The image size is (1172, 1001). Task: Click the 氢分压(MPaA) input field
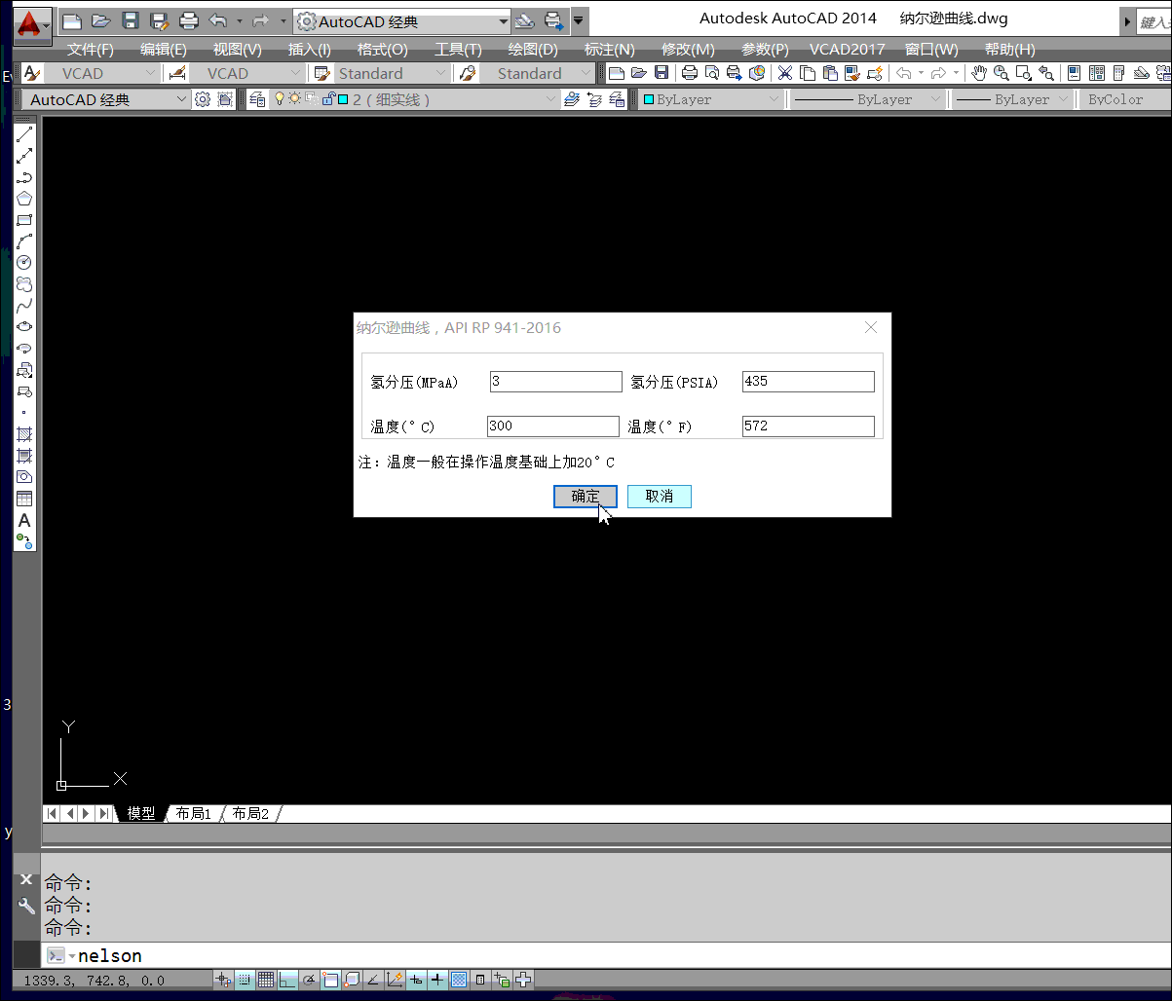coord(555,382)
